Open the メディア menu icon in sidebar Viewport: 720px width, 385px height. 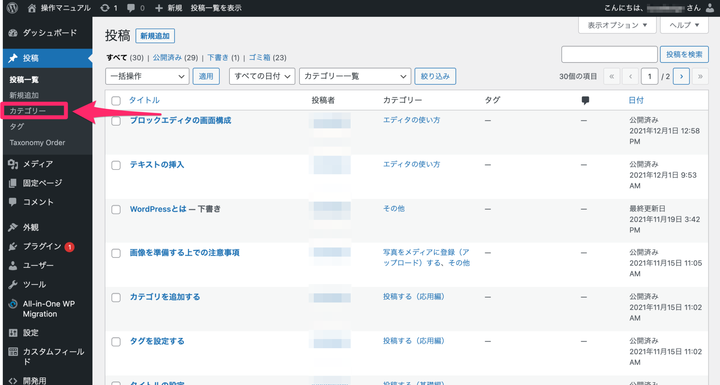tap(13, 164)
